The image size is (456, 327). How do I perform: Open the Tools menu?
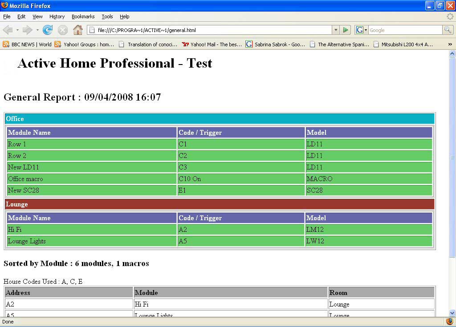tap(107, 16)
